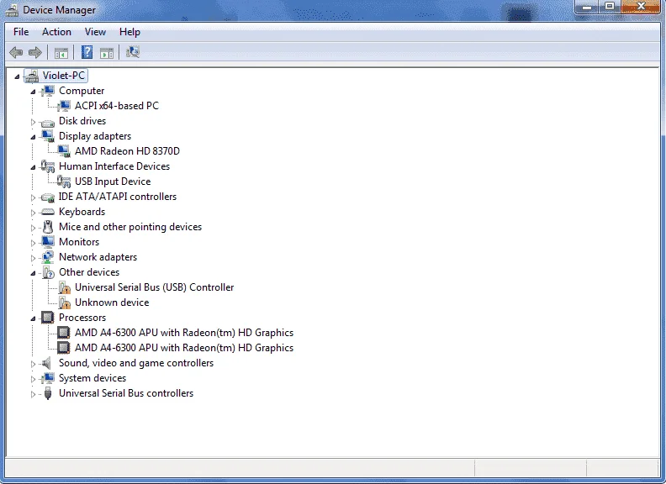
Task: Collapse the Violet-PC root node
Action: click(x=17, y=76)
